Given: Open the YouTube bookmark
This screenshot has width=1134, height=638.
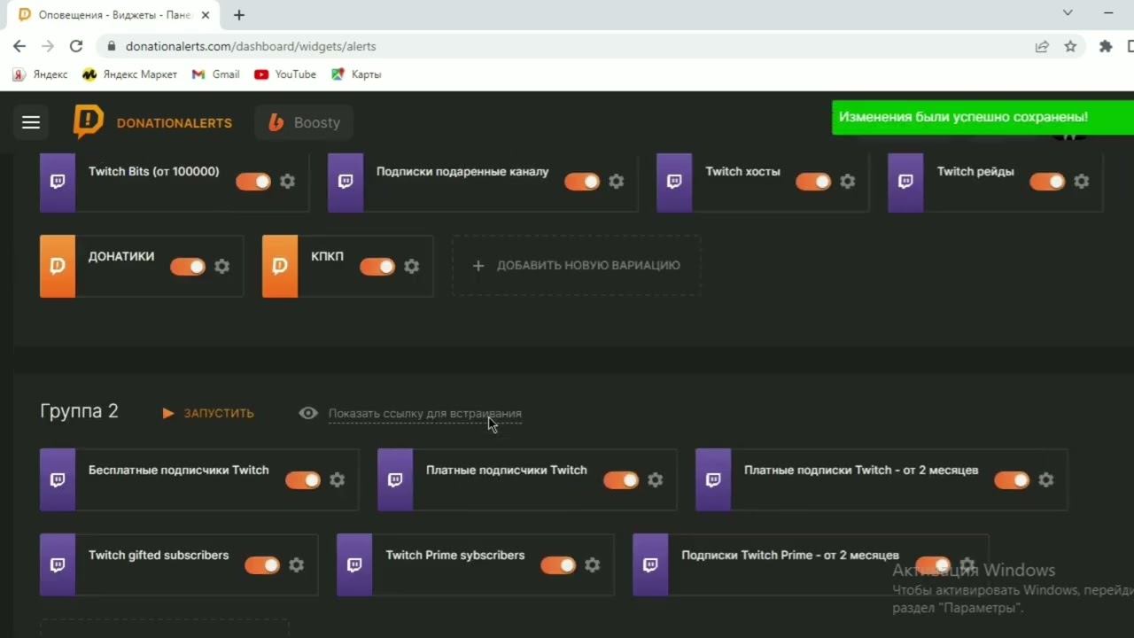Looking at the screenshot, I should 285,74.
